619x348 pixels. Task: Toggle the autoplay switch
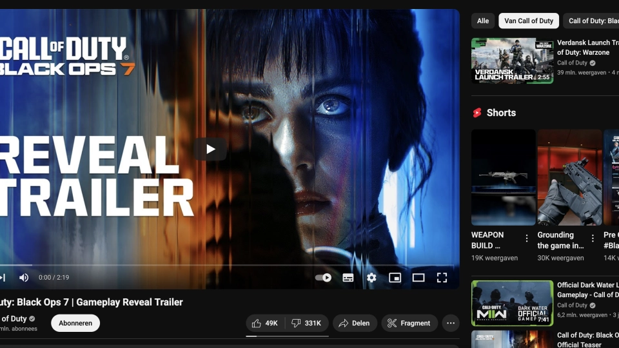pos(323,278)
